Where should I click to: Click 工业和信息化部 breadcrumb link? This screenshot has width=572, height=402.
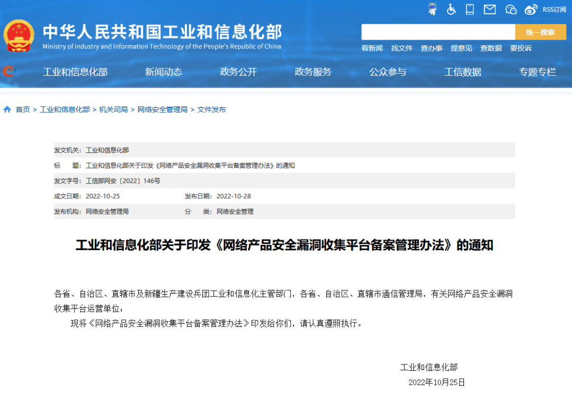(x=65, y=109)
